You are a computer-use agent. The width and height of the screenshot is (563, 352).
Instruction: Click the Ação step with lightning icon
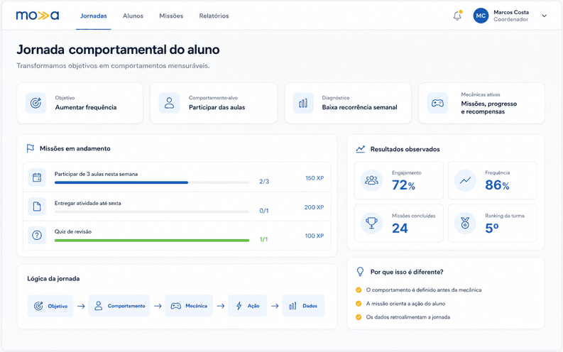(247, 306)
